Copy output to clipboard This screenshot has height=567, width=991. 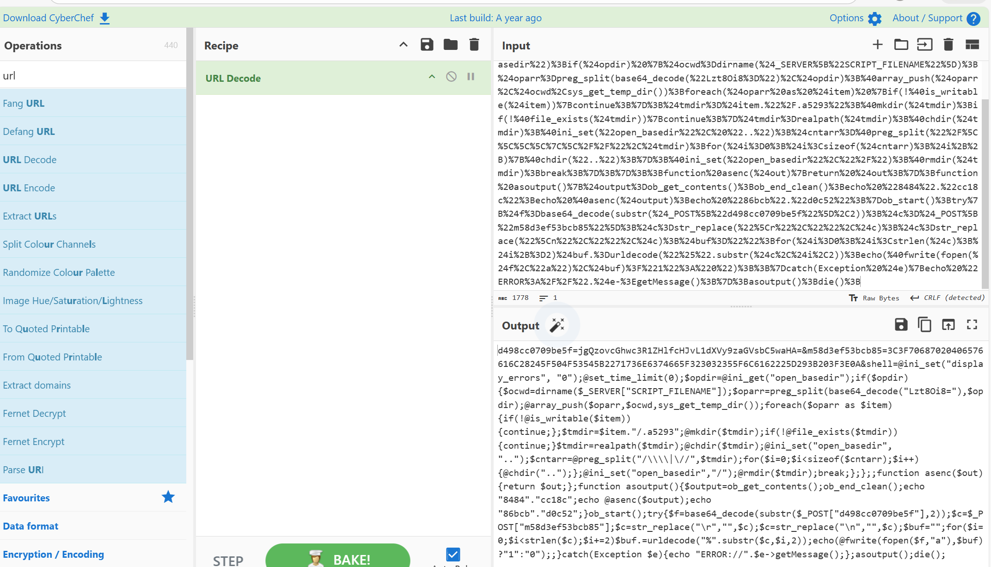click(x=924, y=325)
